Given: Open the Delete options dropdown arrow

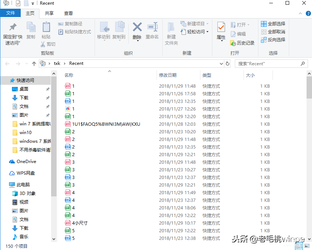Looking at the screenshot, I should [137, 41].
